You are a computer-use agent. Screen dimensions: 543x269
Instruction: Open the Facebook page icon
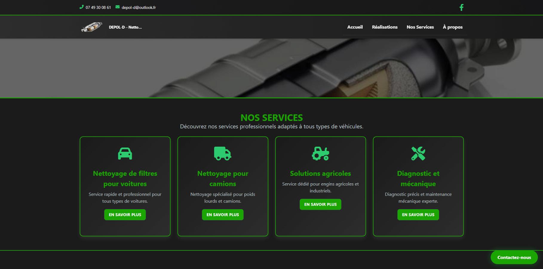coord(461,7)
